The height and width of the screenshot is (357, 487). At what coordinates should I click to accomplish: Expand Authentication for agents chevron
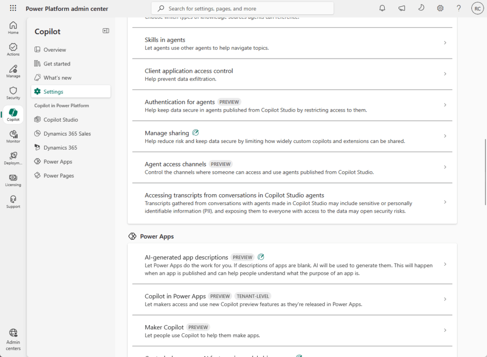[445, 105]
